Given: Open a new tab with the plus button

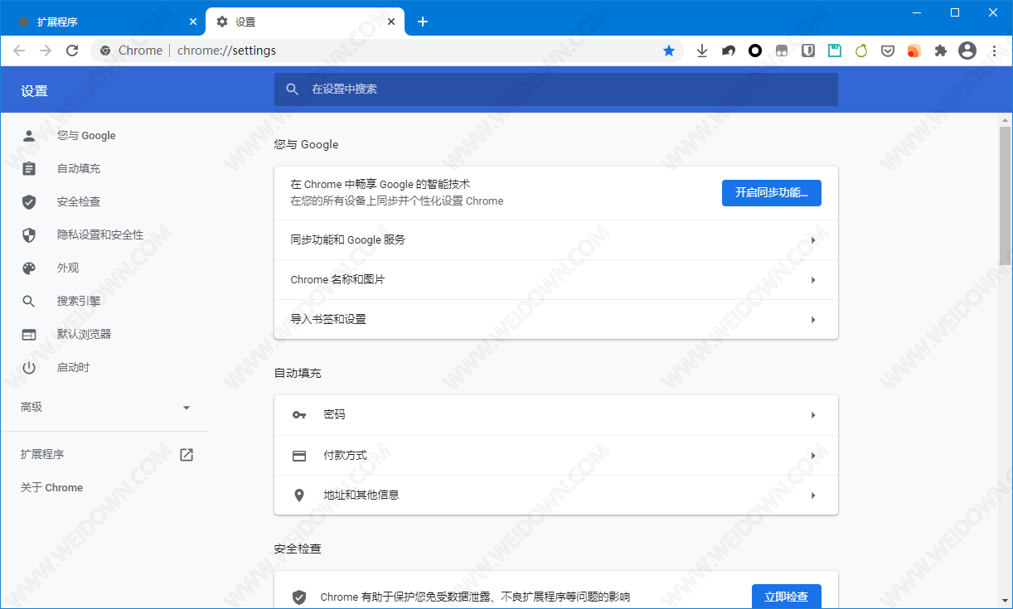Looking at the screenshot, I should click(x=423, y=22).
